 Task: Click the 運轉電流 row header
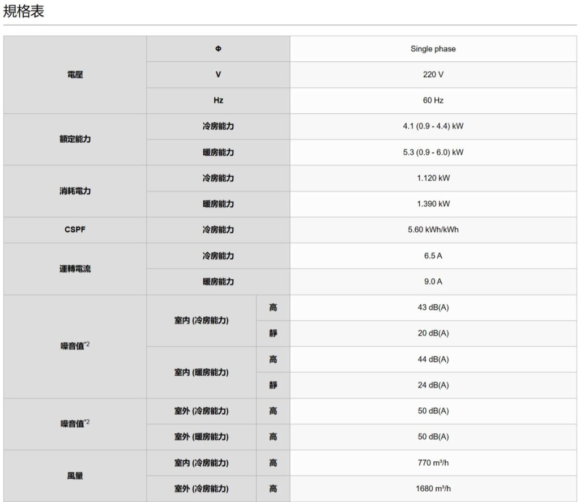(75, 269)
